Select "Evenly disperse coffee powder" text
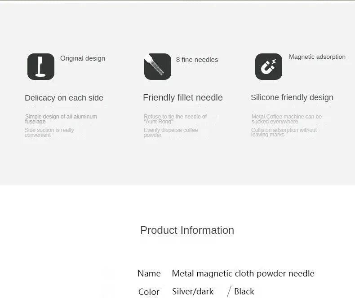The width and height of the screenshot is (355, 298). 170,132
